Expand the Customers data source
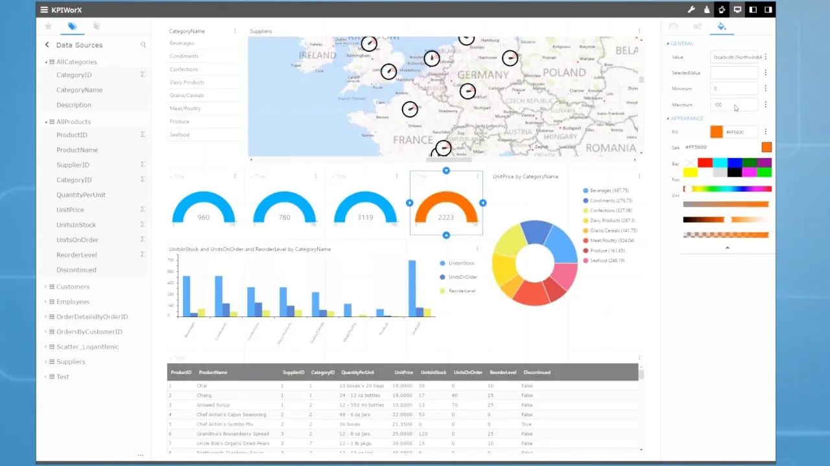830x466 pixels. [46, 287]
